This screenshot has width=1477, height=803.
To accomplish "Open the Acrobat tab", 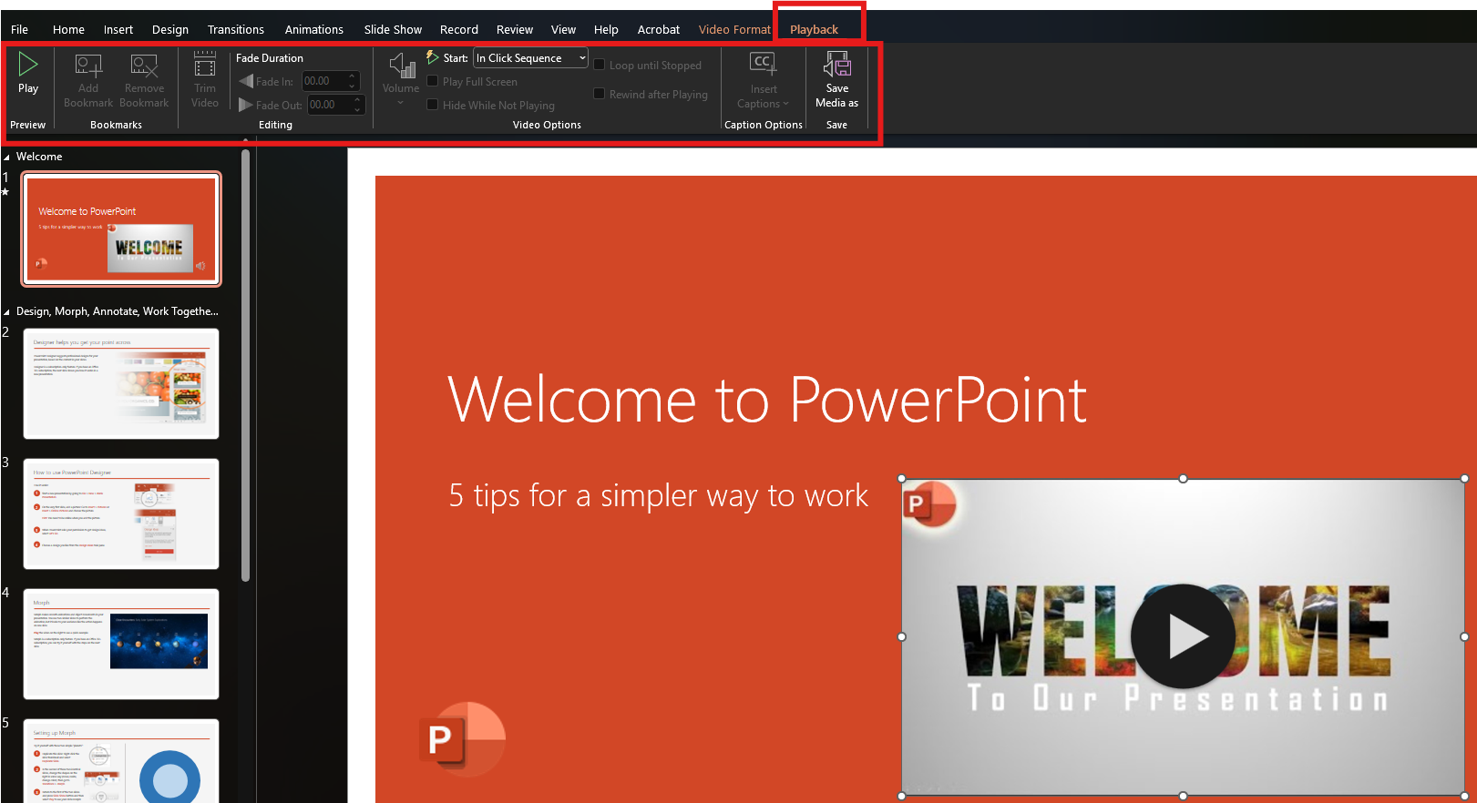I will click(x=659, y=29).
